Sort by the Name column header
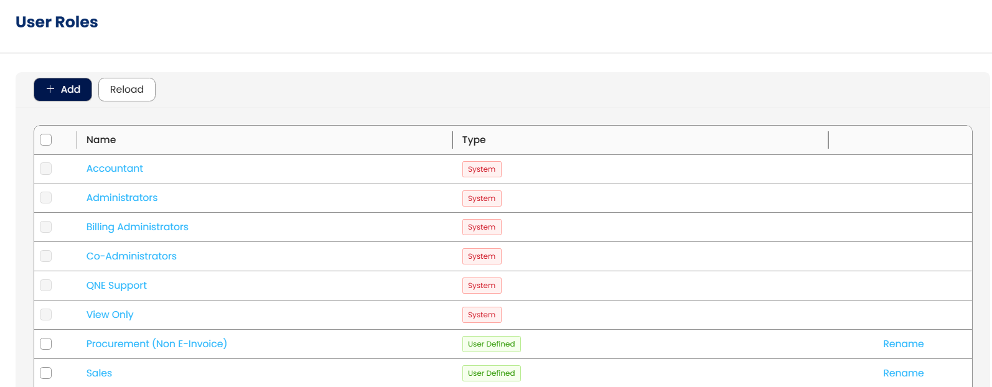This screenshot has height=387, width=992. [101, 140]
